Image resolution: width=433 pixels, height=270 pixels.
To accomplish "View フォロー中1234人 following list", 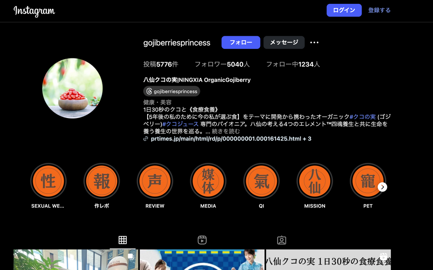I will coord(293,64).
